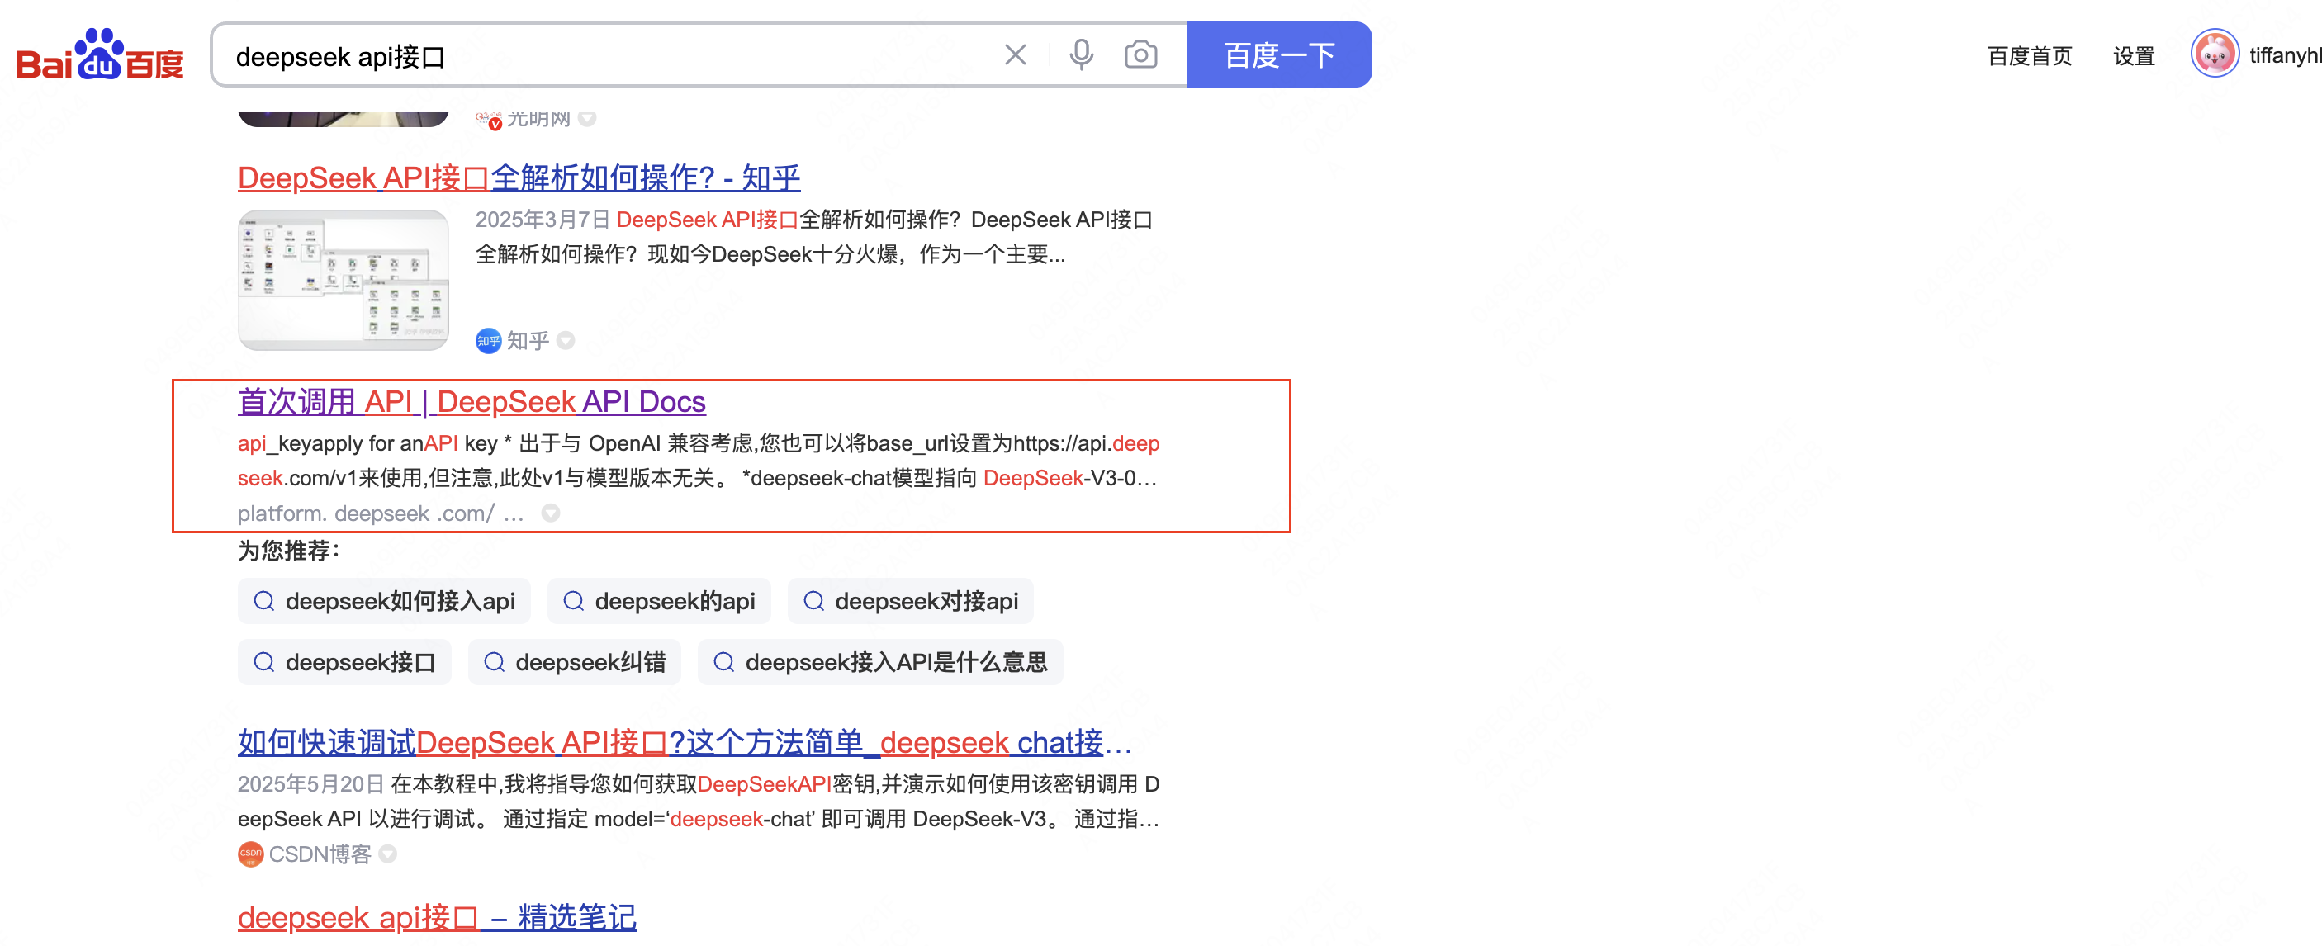This screenshot has height=946, width=2322.
Task: Expand the dropdown arrow beside platform.deepseek.com
Action: tap(550, 513)
